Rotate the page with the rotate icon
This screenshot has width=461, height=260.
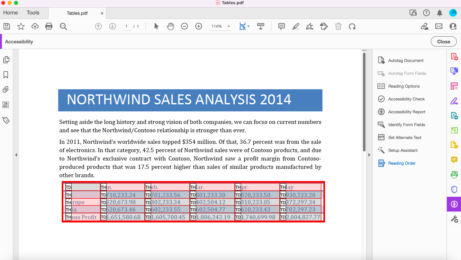pyautogui.click(x=352, y=26)
